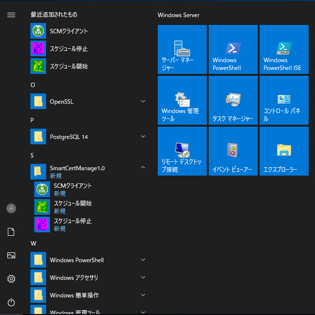Open the サーバー マネージャー tile
Screen dimensions: 315x315
pos(182,49)
